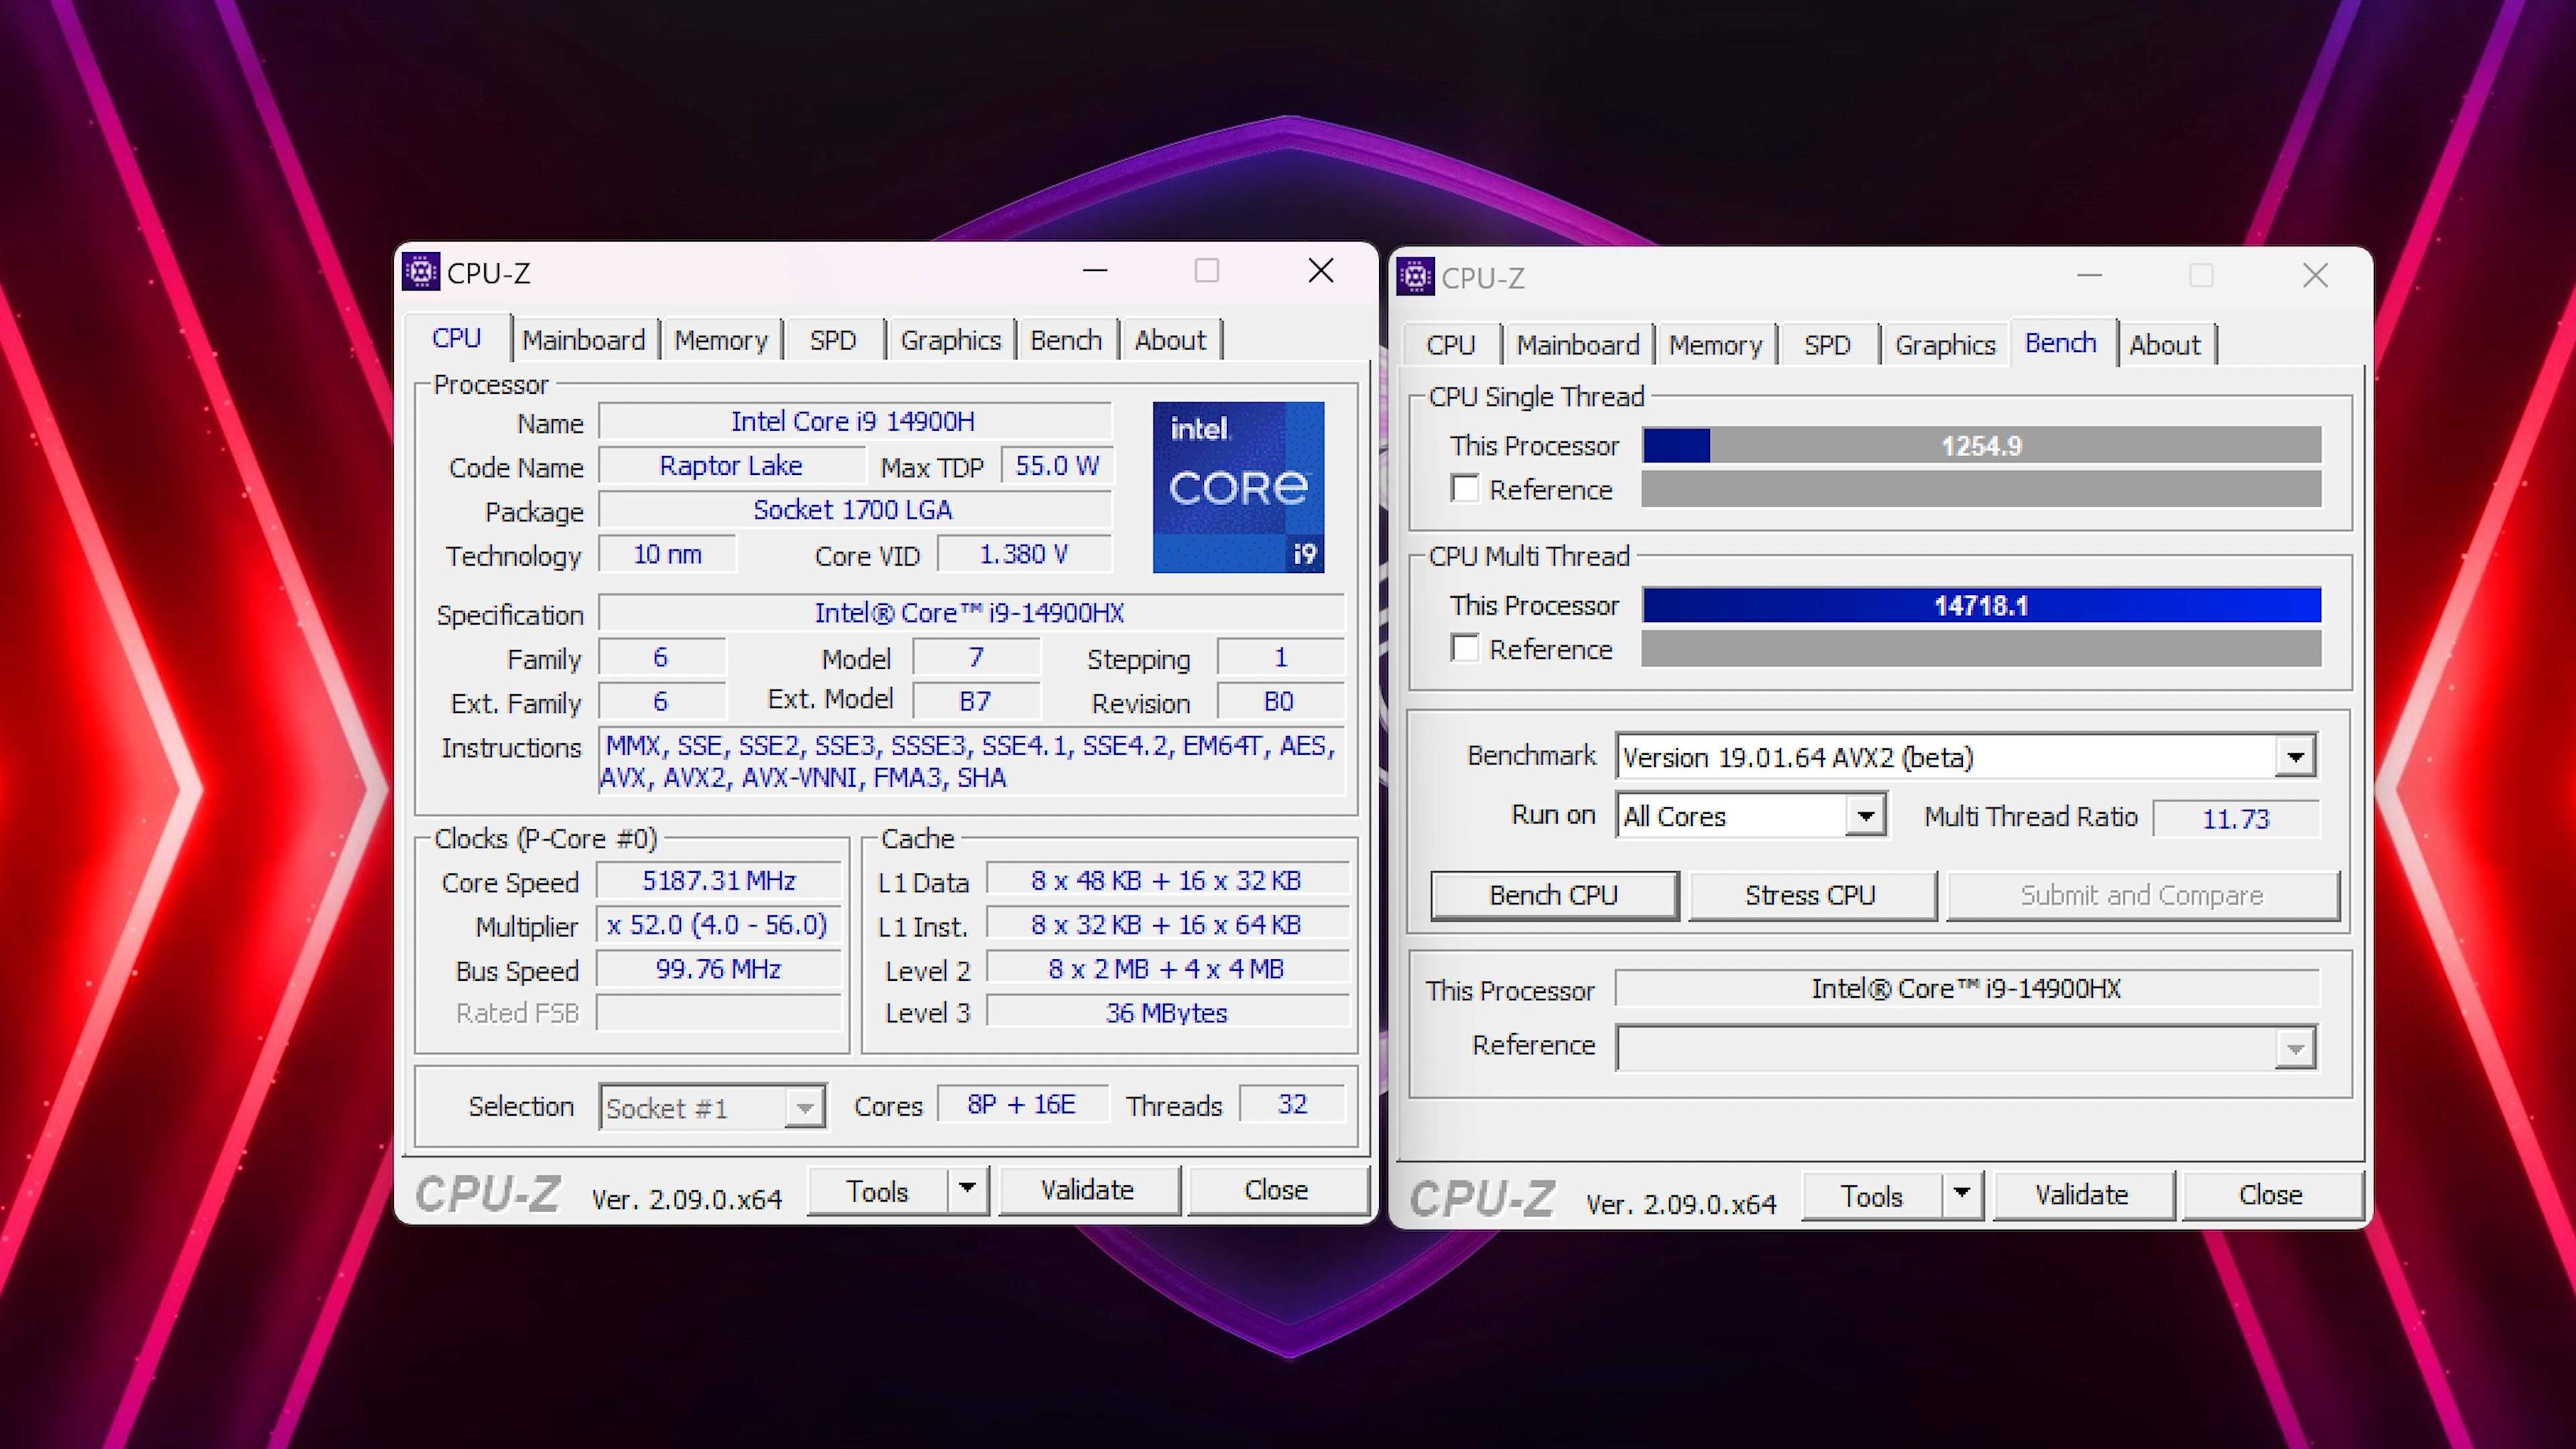The height and width of the screenshot is (1449, 2576).
Task: Enable Reference checkbox under CPU Multi Thread
Action: [1465, 649]
